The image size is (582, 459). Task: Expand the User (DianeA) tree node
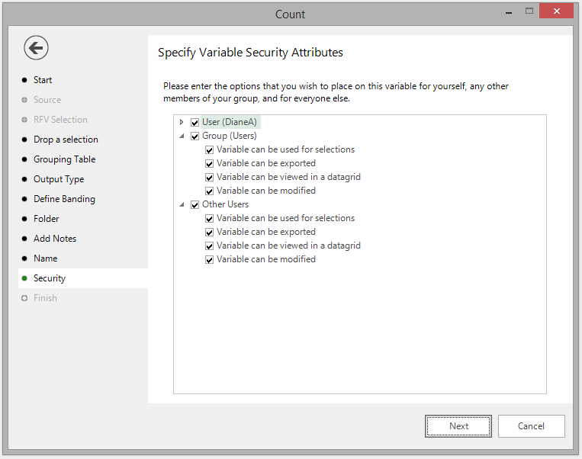tap(182, 122)
